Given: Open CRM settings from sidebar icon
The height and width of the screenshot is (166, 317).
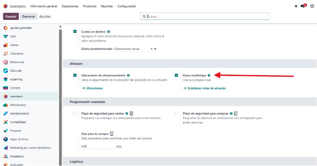Looking at the screenshot, I should [5, 37].
